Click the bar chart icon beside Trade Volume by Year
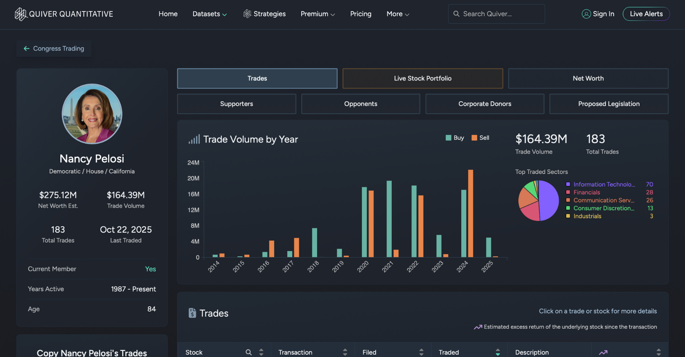The height and width of the screenshot is (357, 685). pyautogui.click(x=194, y=139)
